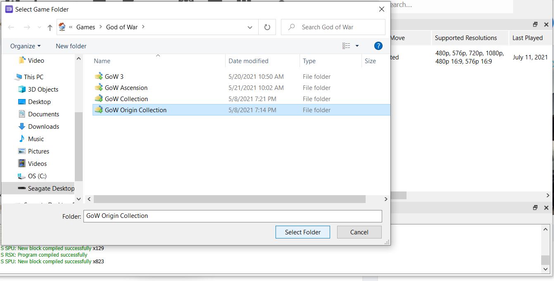This screenshot has width=554, height=281.
Task: Click the change view layout icon
Action: (x=346, y=46)
